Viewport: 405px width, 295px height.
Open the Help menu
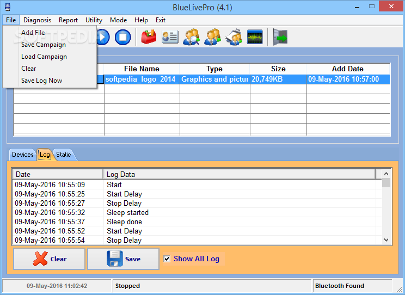pos(141,20)
